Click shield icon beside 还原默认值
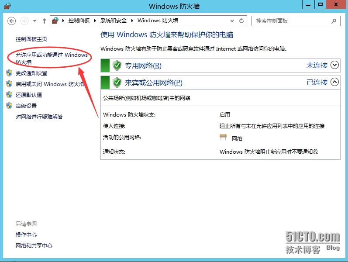348x262 pixels. click(x=9, y=95)
